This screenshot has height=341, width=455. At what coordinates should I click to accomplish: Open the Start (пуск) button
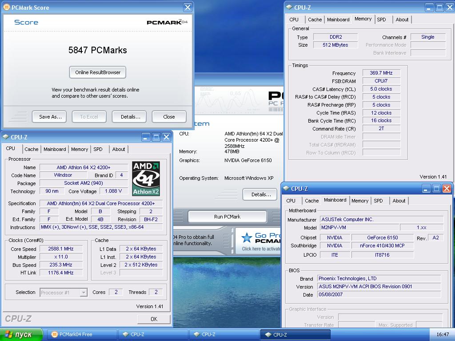[21, 335]
